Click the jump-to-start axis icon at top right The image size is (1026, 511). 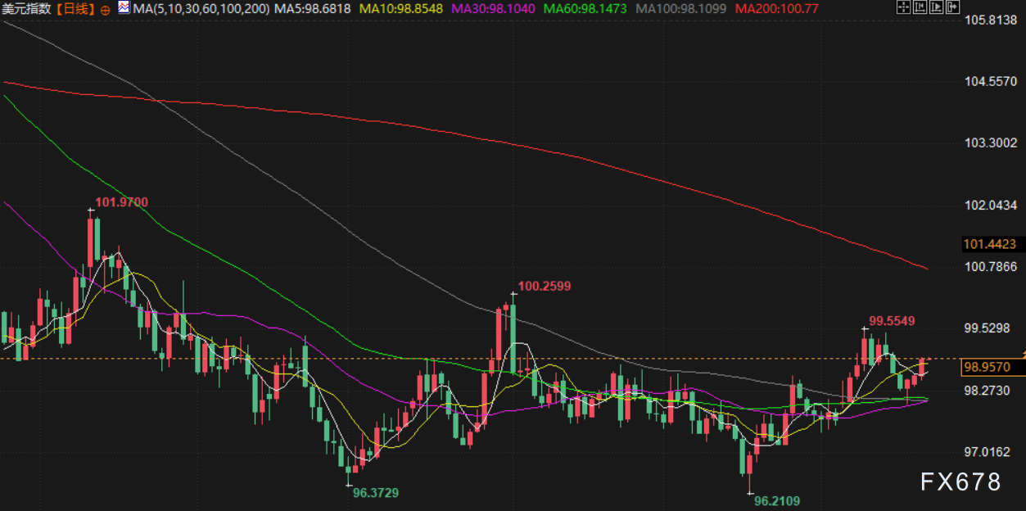pos(920,8)
